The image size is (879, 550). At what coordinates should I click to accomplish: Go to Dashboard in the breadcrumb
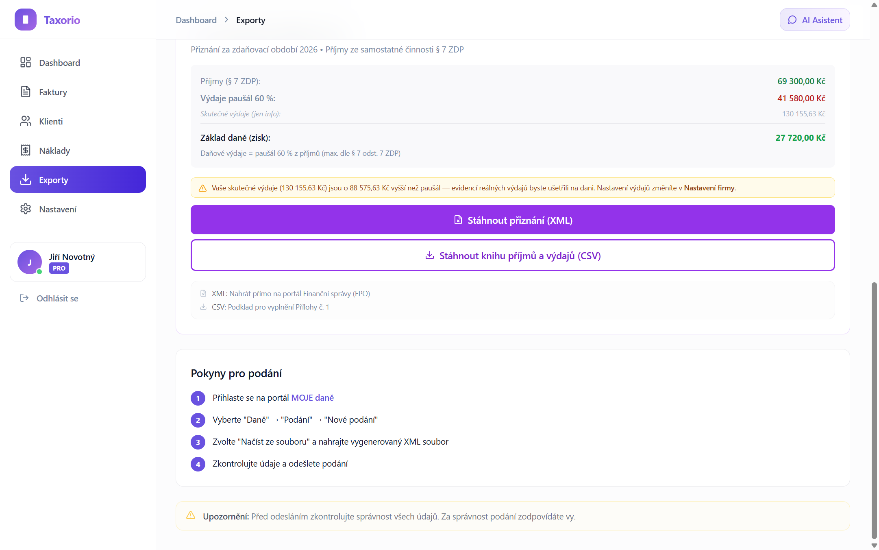(196, 20)
